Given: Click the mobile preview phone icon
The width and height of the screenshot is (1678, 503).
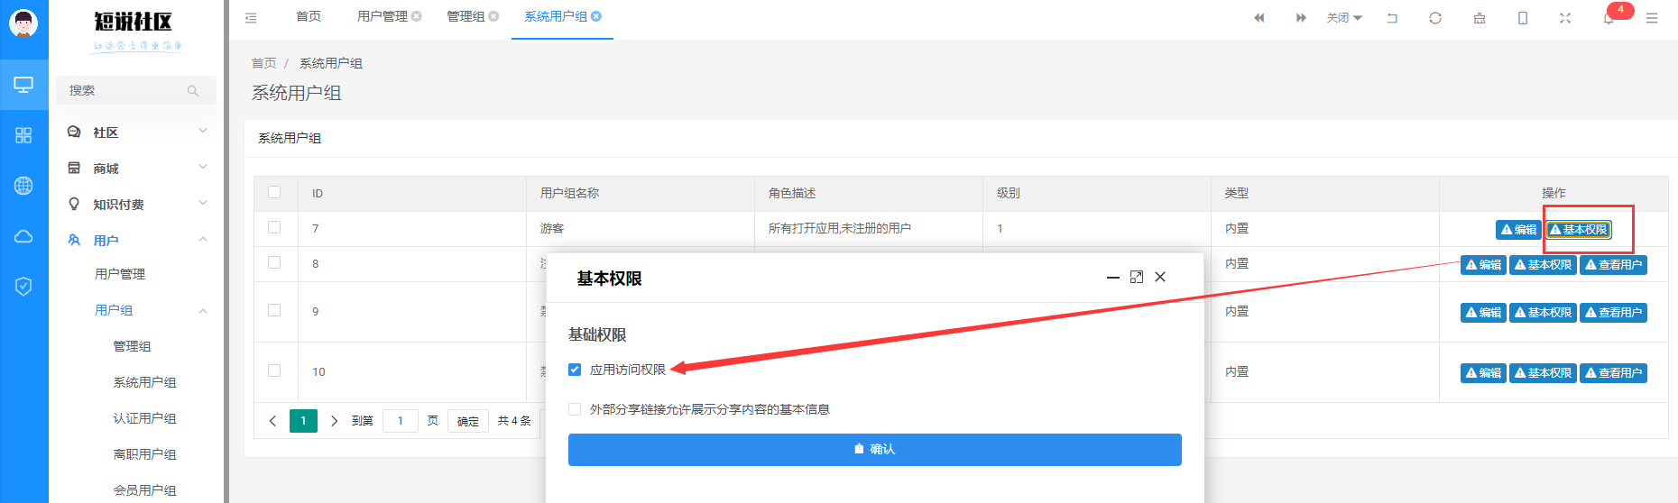Looking at the screenshot, I should tap(1523, 18).
